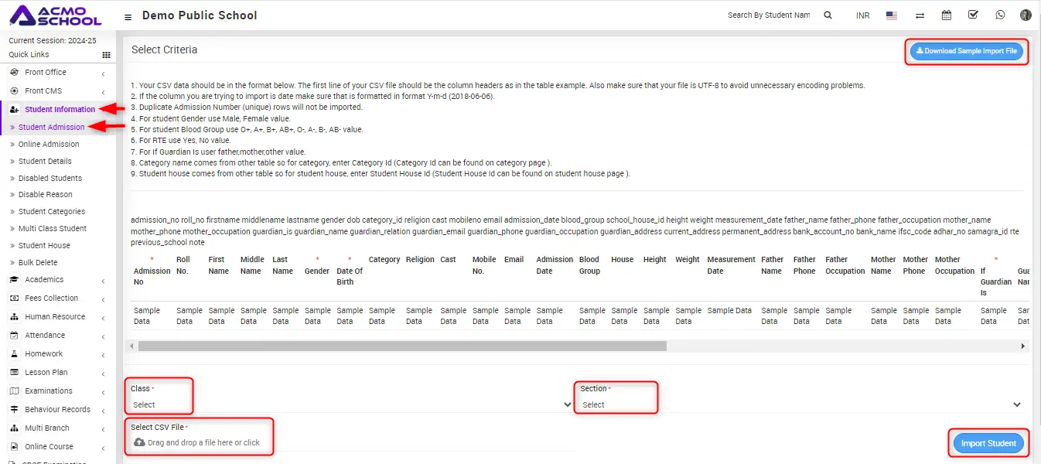The image size is (1041, 464).
Task: Open the task checklist icon in header
Action: point(973,15)
